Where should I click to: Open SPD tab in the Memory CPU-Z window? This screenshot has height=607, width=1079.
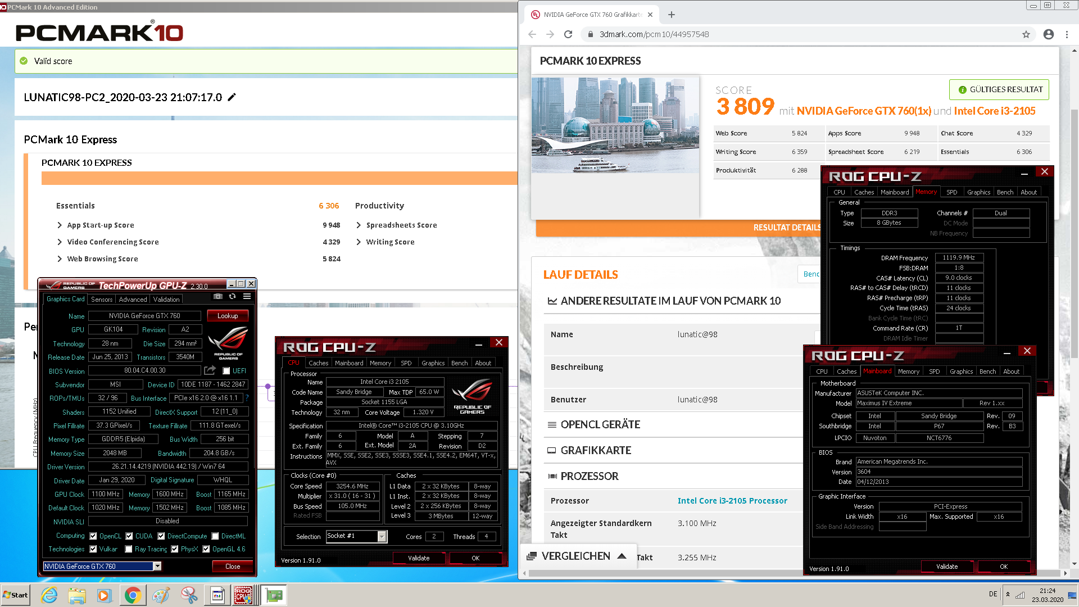click(951, 192)
